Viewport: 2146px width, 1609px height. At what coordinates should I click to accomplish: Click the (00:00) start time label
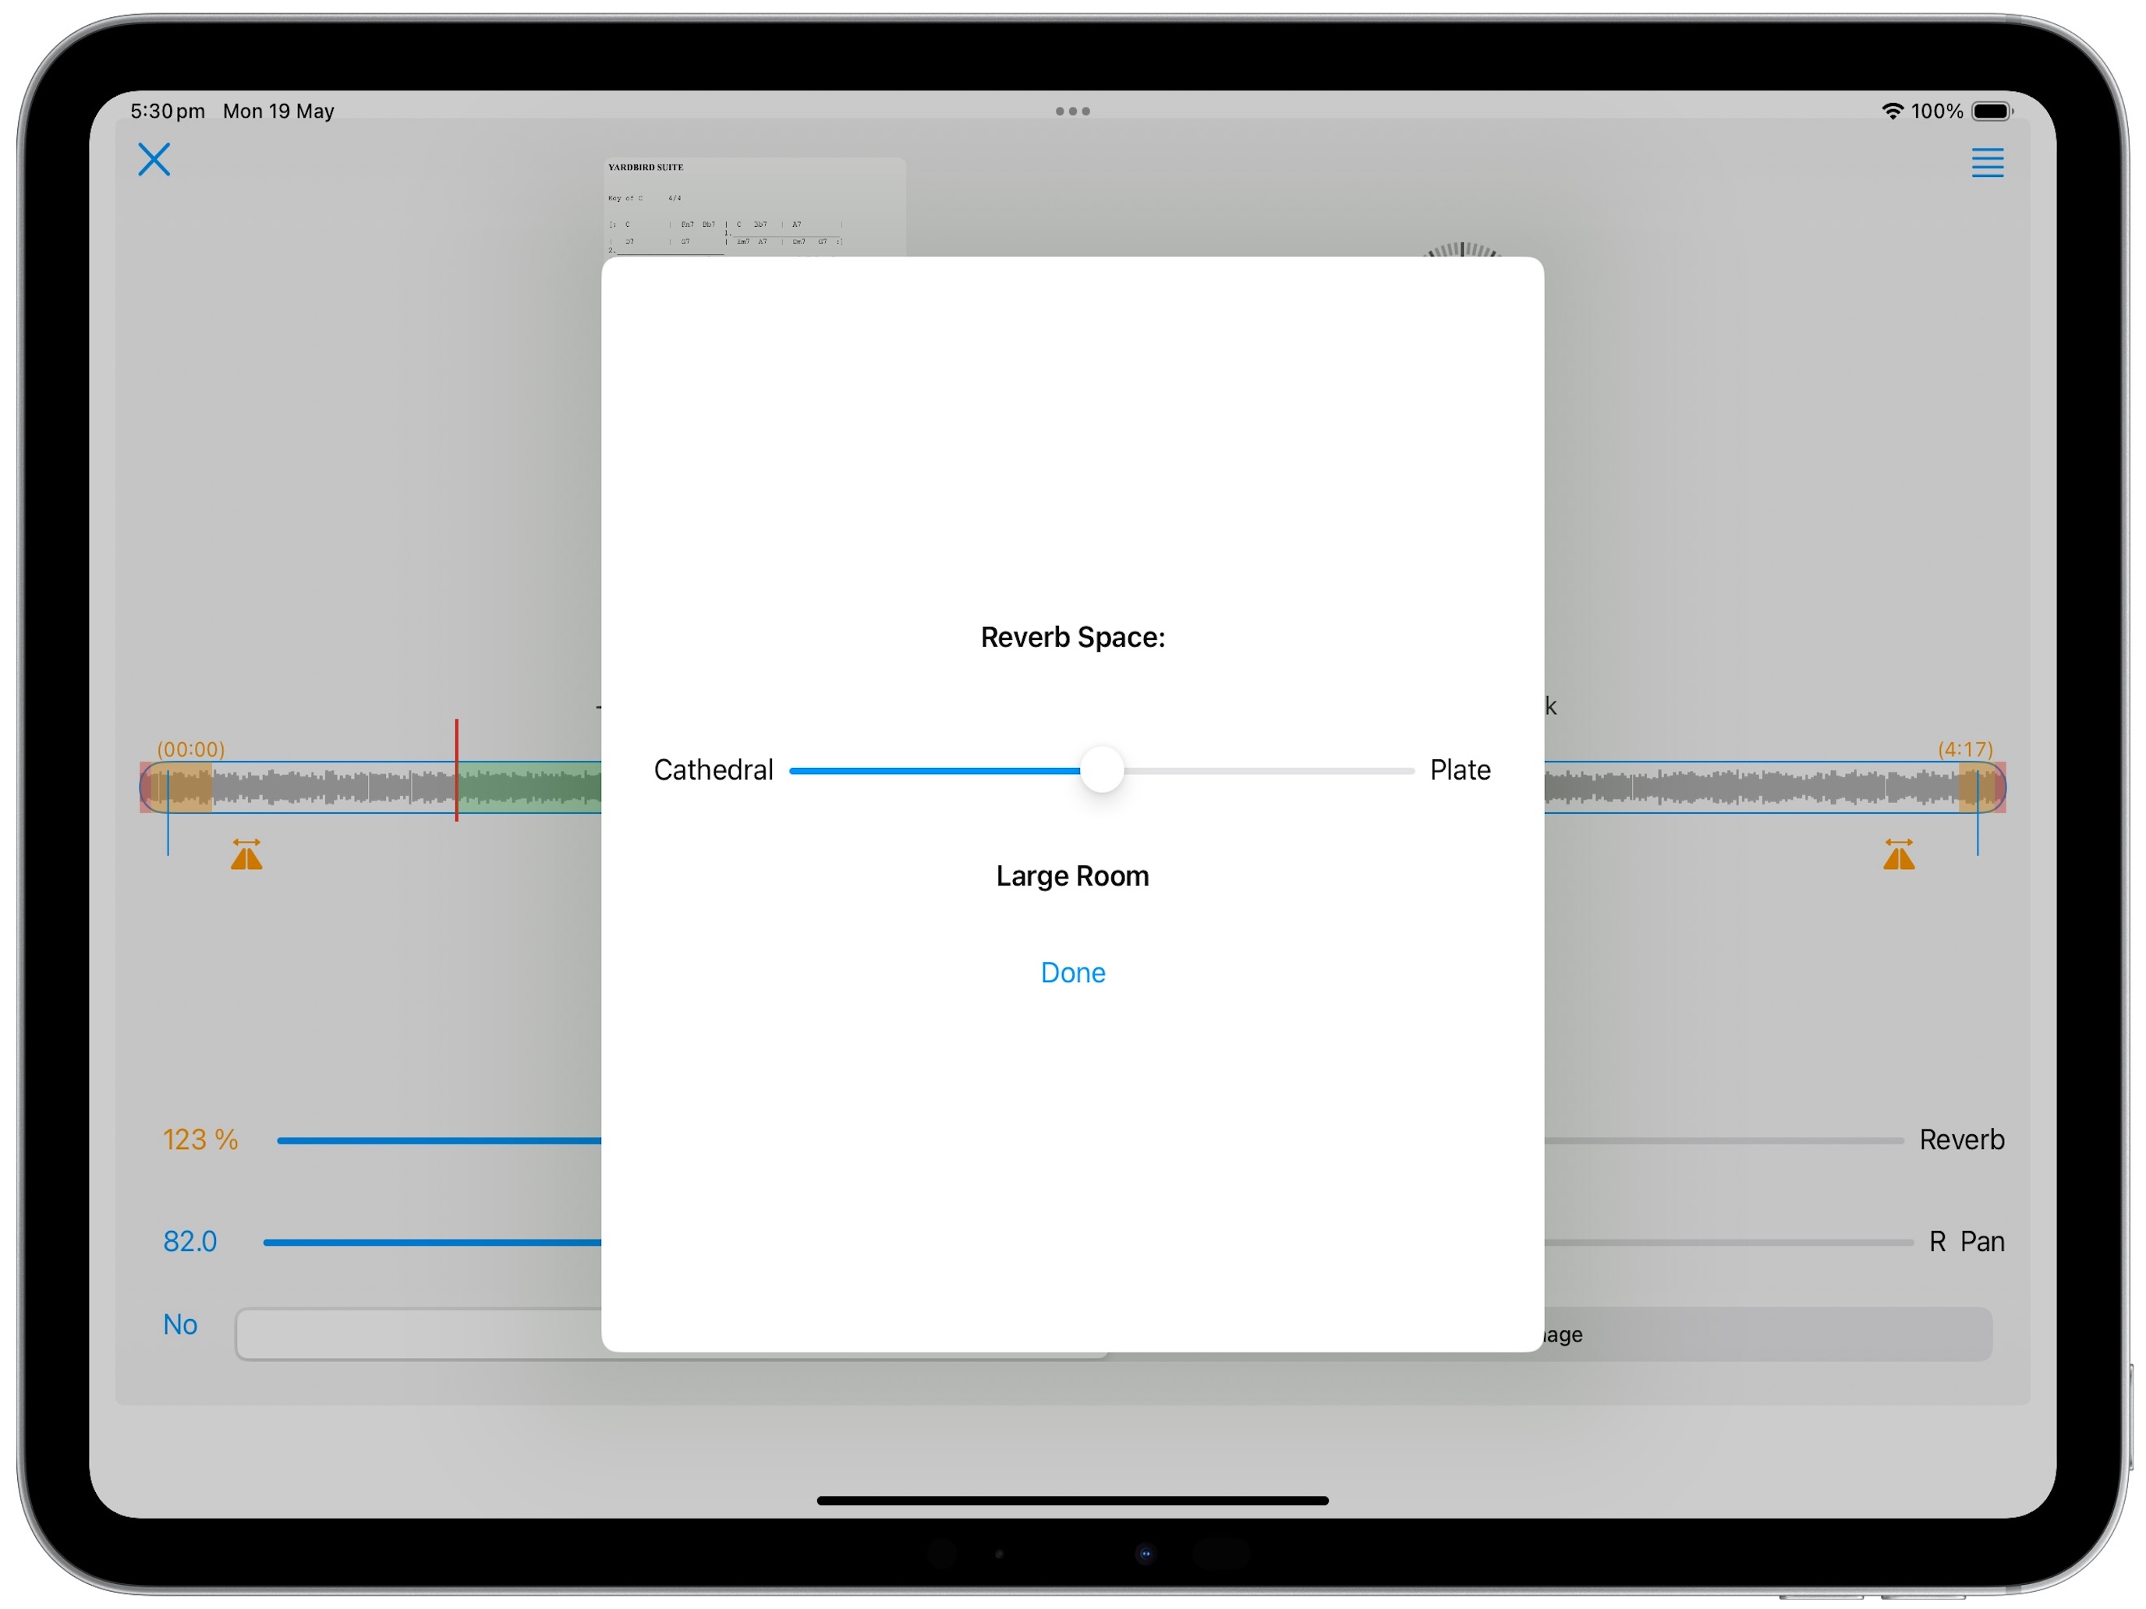[x=191, y=748]
